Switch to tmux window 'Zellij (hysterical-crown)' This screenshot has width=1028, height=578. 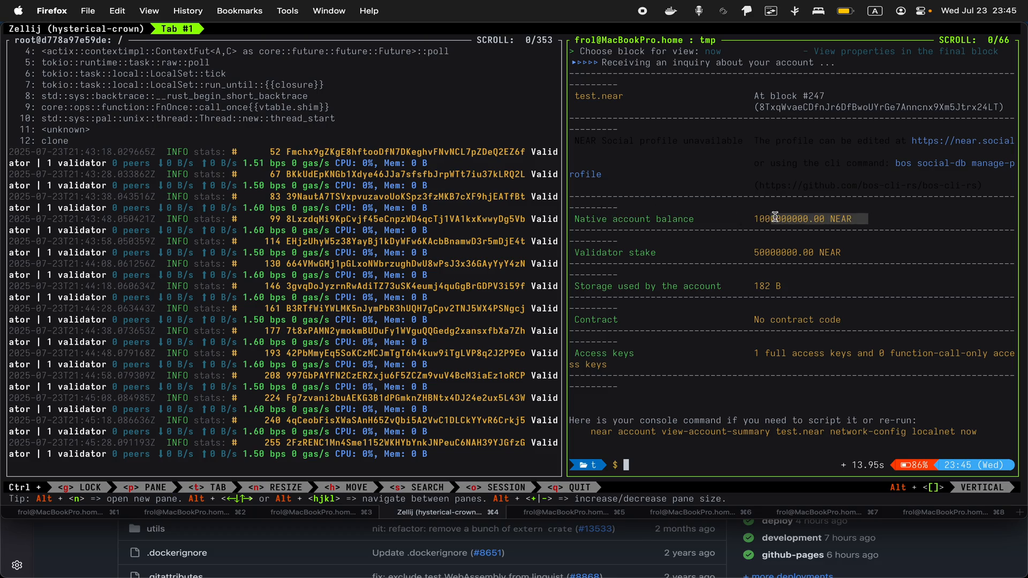(446, 512)
